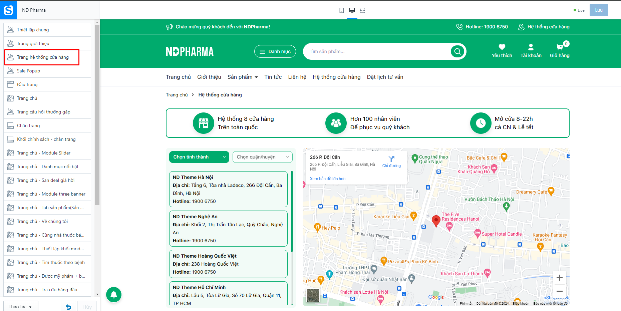Open the Đặt lịch tư vấn menu item
Image resolution: width=621 pixels, height=311 pixels.
tap(385, 77)
